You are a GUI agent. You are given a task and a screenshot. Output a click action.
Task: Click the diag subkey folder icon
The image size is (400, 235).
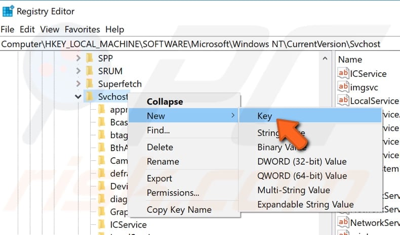pyautogui.click(x=102, y=199)
